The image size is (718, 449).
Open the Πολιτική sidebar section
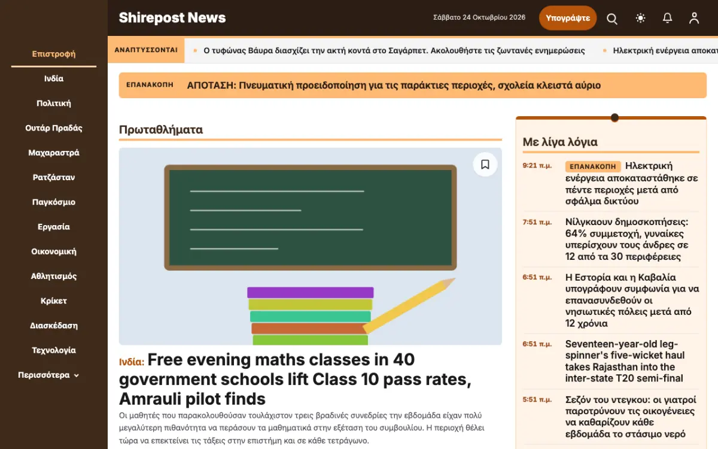tap(54, 104)
